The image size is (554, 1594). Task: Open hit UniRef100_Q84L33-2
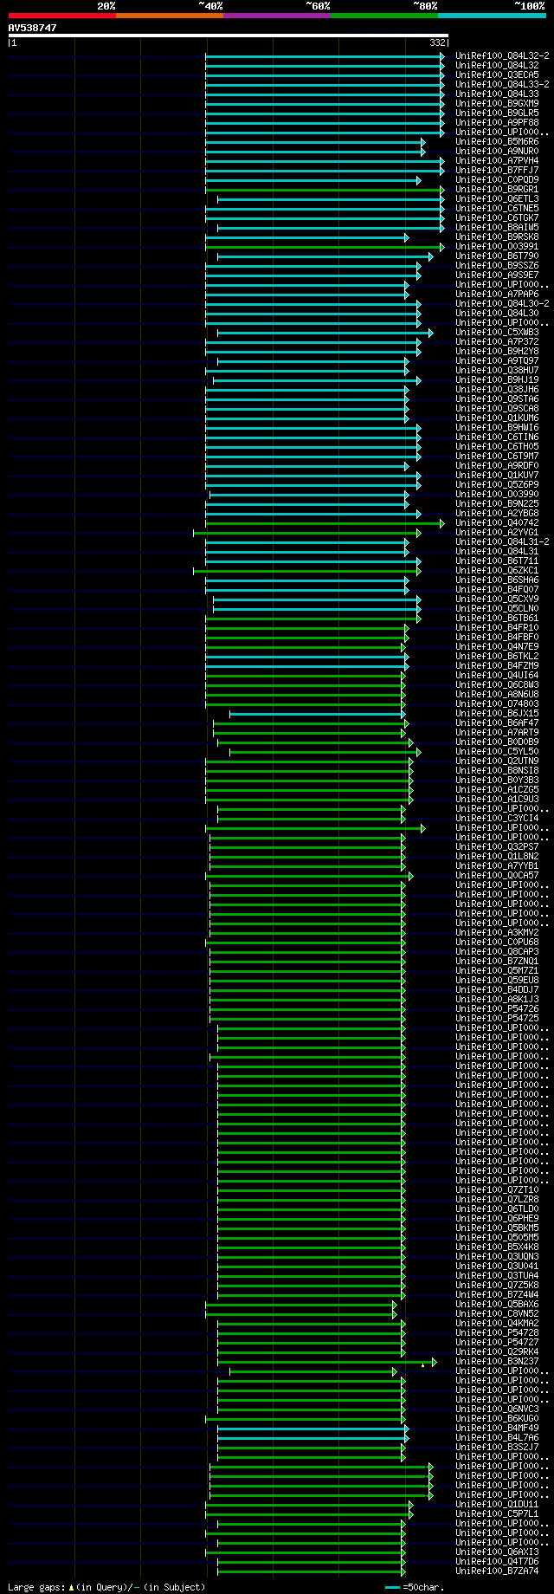pyautogui.click(x=502, y=84)
